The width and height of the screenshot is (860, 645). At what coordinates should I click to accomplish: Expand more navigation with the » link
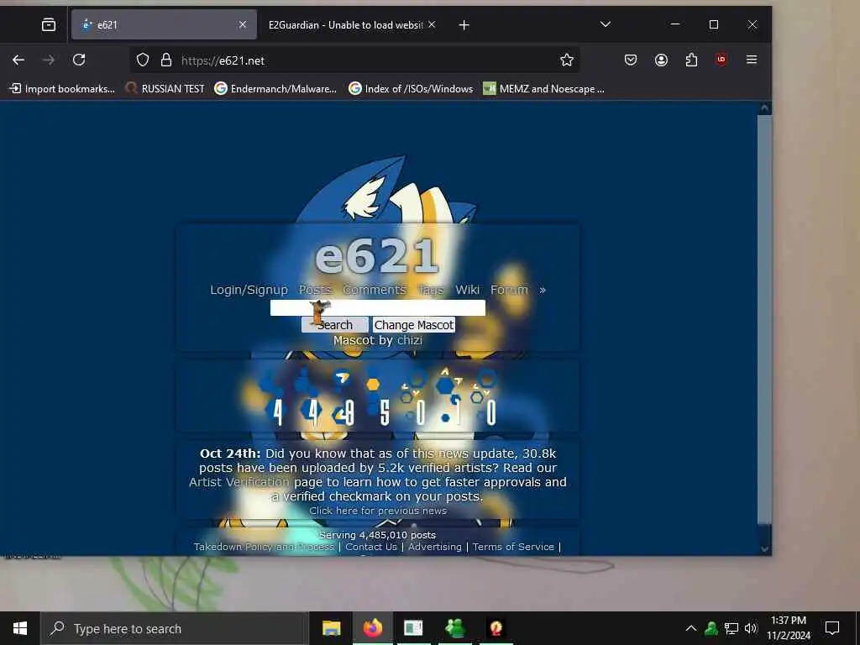543,290
